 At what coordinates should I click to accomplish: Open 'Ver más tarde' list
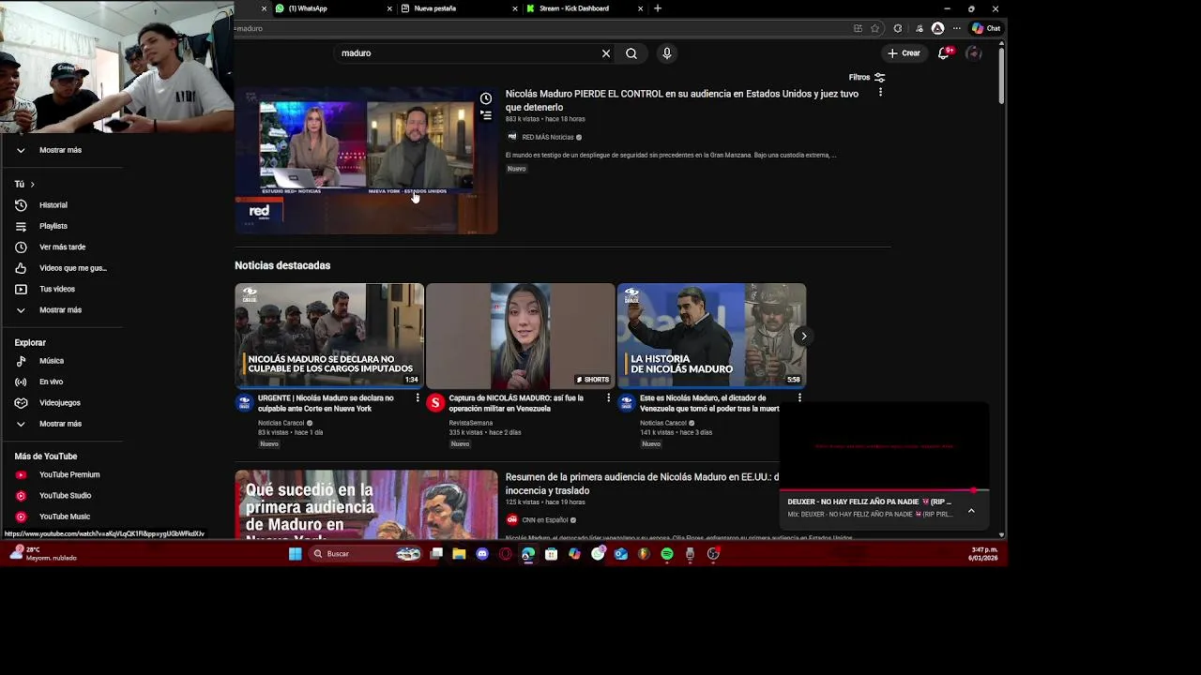click(61, 247)
